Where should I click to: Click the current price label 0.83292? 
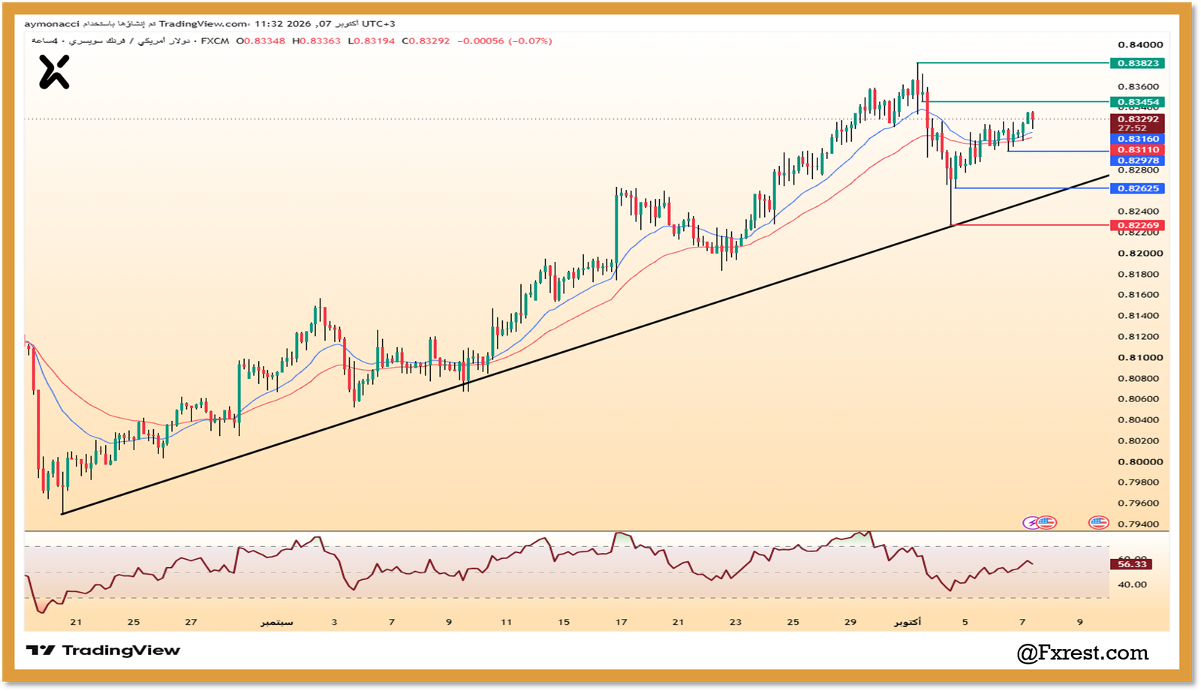coord(1138,119)
